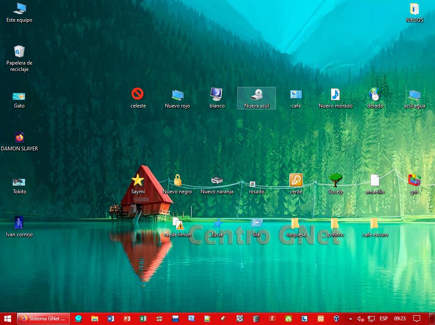
Task: Select the Saymi star icon
Action: [x=138, y=180]
